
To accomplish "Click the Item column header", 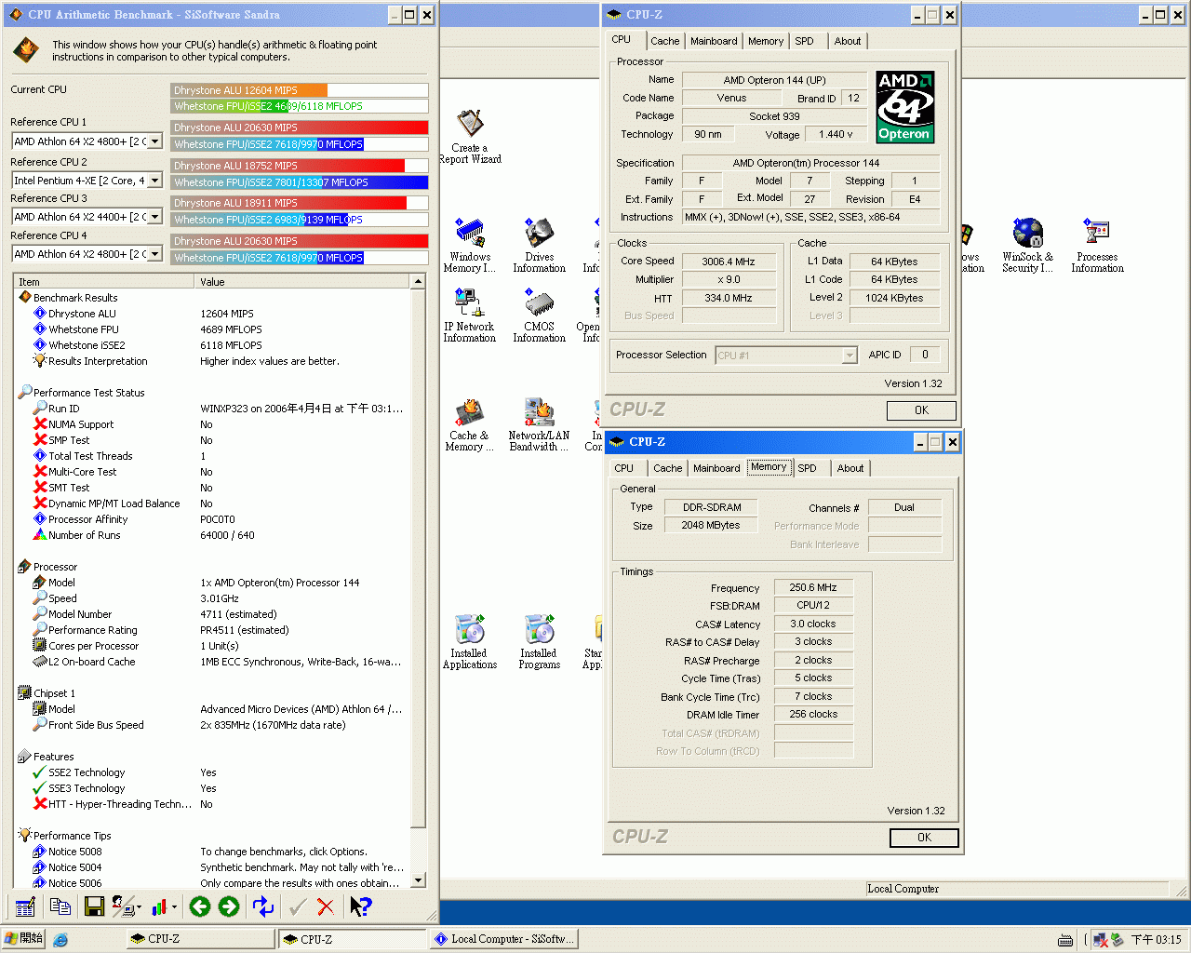I will point(104,281).
